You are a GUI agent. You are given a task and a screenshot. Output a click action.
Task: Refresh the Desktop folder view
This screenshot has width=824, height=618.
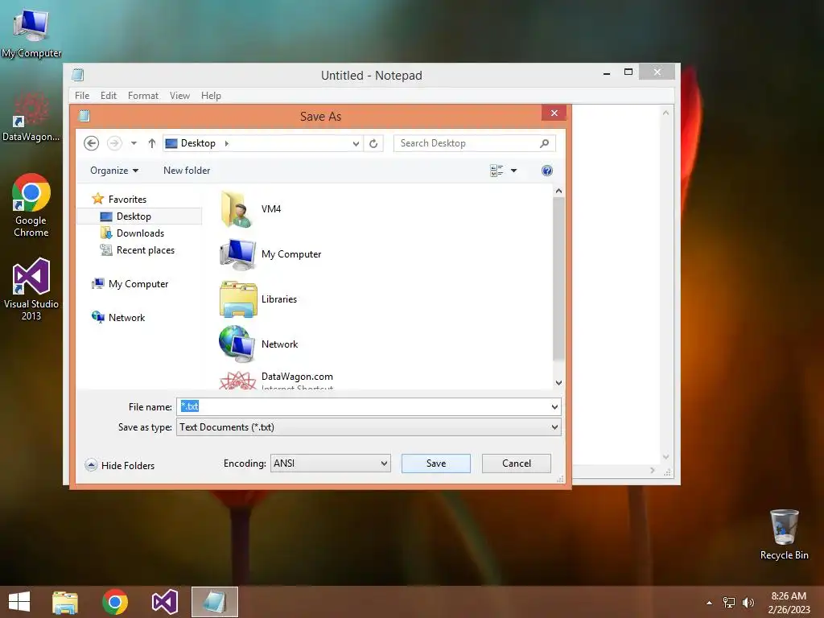pyautogui.click(x=373, y=143)
